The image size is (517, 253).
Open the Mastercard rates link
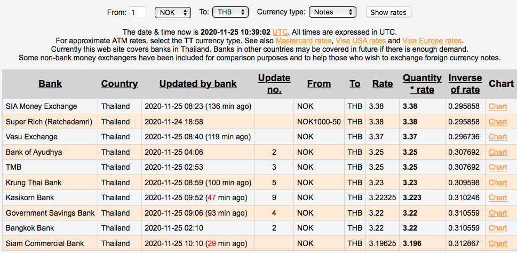(x=304, y=41)
